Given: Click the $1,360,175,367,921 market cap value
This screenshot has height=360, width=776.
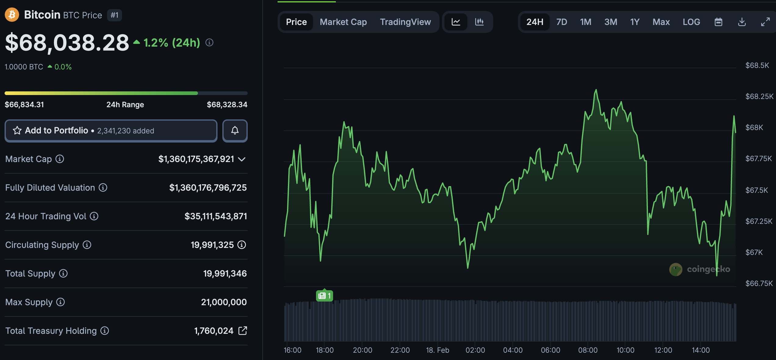Looking at the screenshot, I should 196,159.
